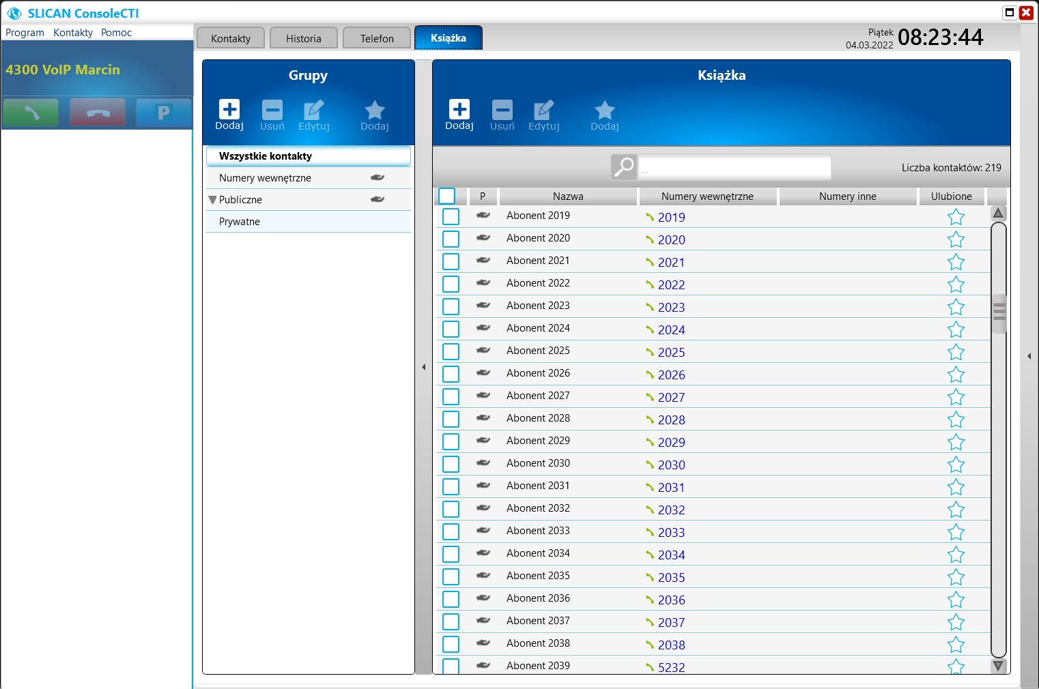Image resolution: width=1039 pixels, height=689 pixels.
Task: Dial internal number 2032 link
Action: click(672, 510)
